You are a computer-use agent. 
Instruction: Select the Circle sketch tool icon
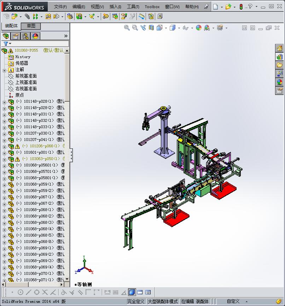click(21, 292)
